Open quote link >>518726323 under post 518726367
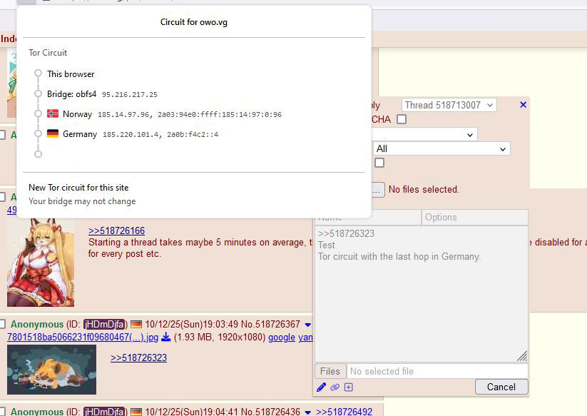Viewport: 587px width, 416px height. coord(138,357)
